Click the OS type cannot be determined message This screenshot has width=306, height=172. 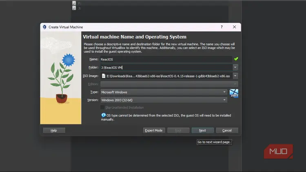[x=166, y=117]
